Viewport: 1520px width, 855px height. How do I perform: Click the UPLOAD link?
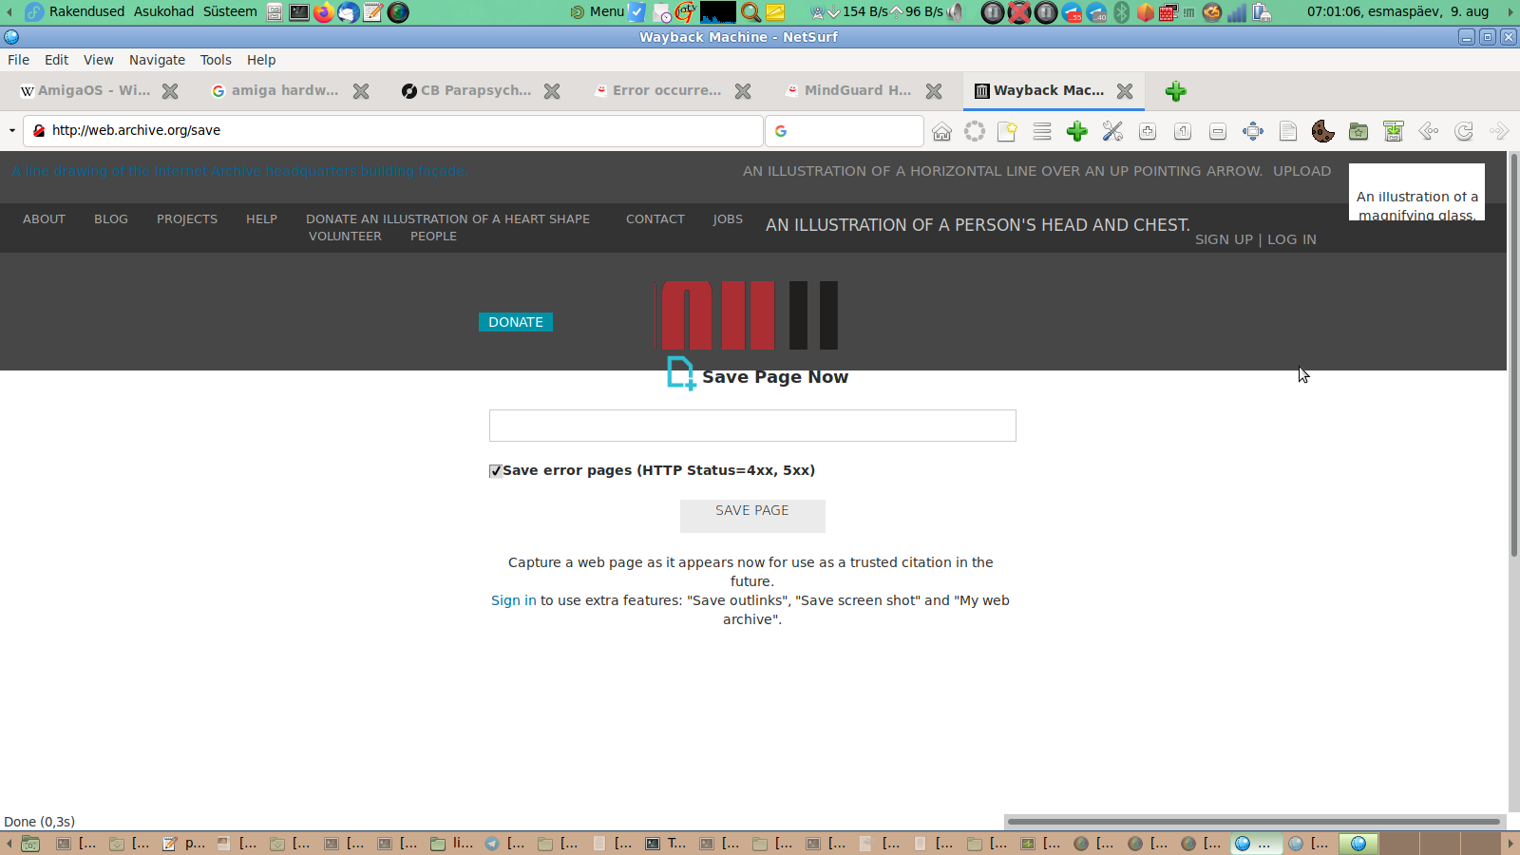[1302, 171]
